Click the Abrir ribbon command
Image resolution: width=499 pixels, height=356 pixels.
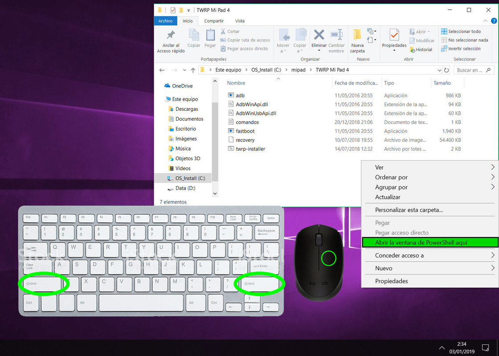420,32
